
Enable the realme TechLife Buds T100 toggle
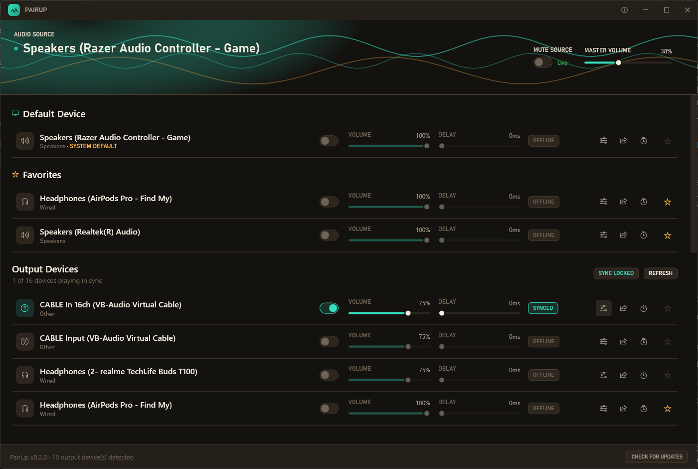[329, 375]
